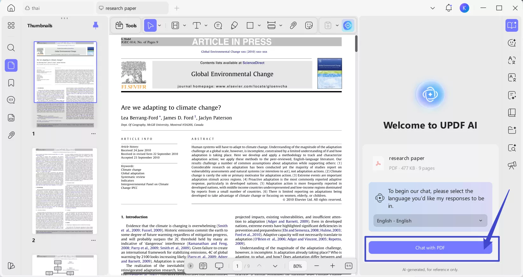The image size is (523, 277).
Task: Expand the highlight tool dropdown arrow
Action: 185,25
